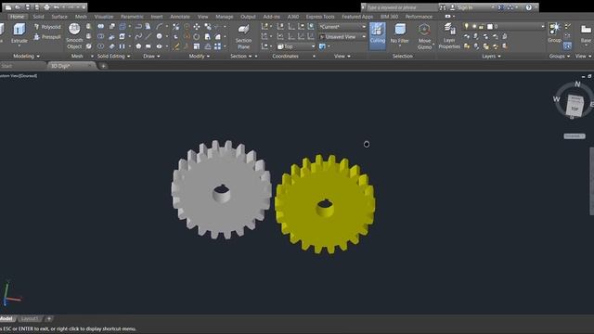Image resolution: width=594 pixels, height=334 pixels.
Task: Select the Polygon draw tool
Action: click(138, 46)
